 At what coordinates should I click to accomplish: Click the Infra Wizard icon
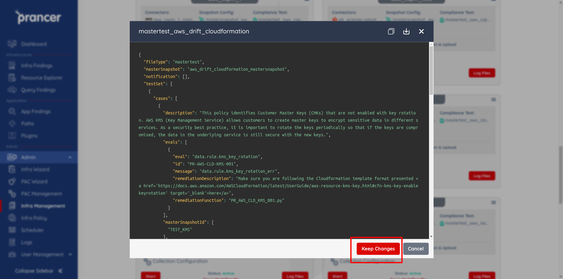point(12,169)
